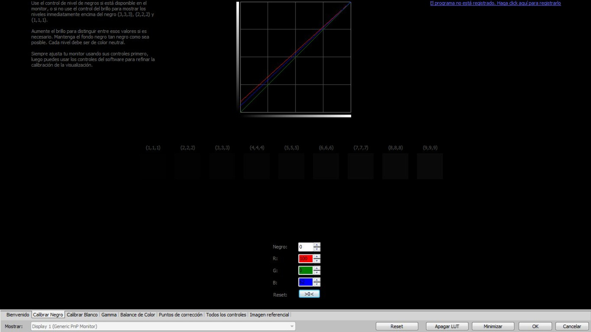This screenshot has height=332, width=591.
Task: Decrease the R value with down arrow
Action: click(317, 261)
